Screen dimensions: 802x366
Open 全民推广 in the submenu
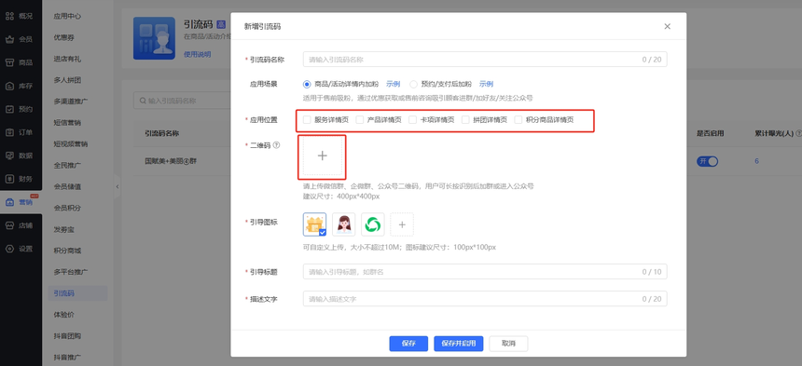coord(67,166)
